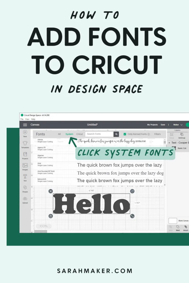Collapse the Text - Cooper layer group
Screen dimensions: 189x283
coord(169,143)
